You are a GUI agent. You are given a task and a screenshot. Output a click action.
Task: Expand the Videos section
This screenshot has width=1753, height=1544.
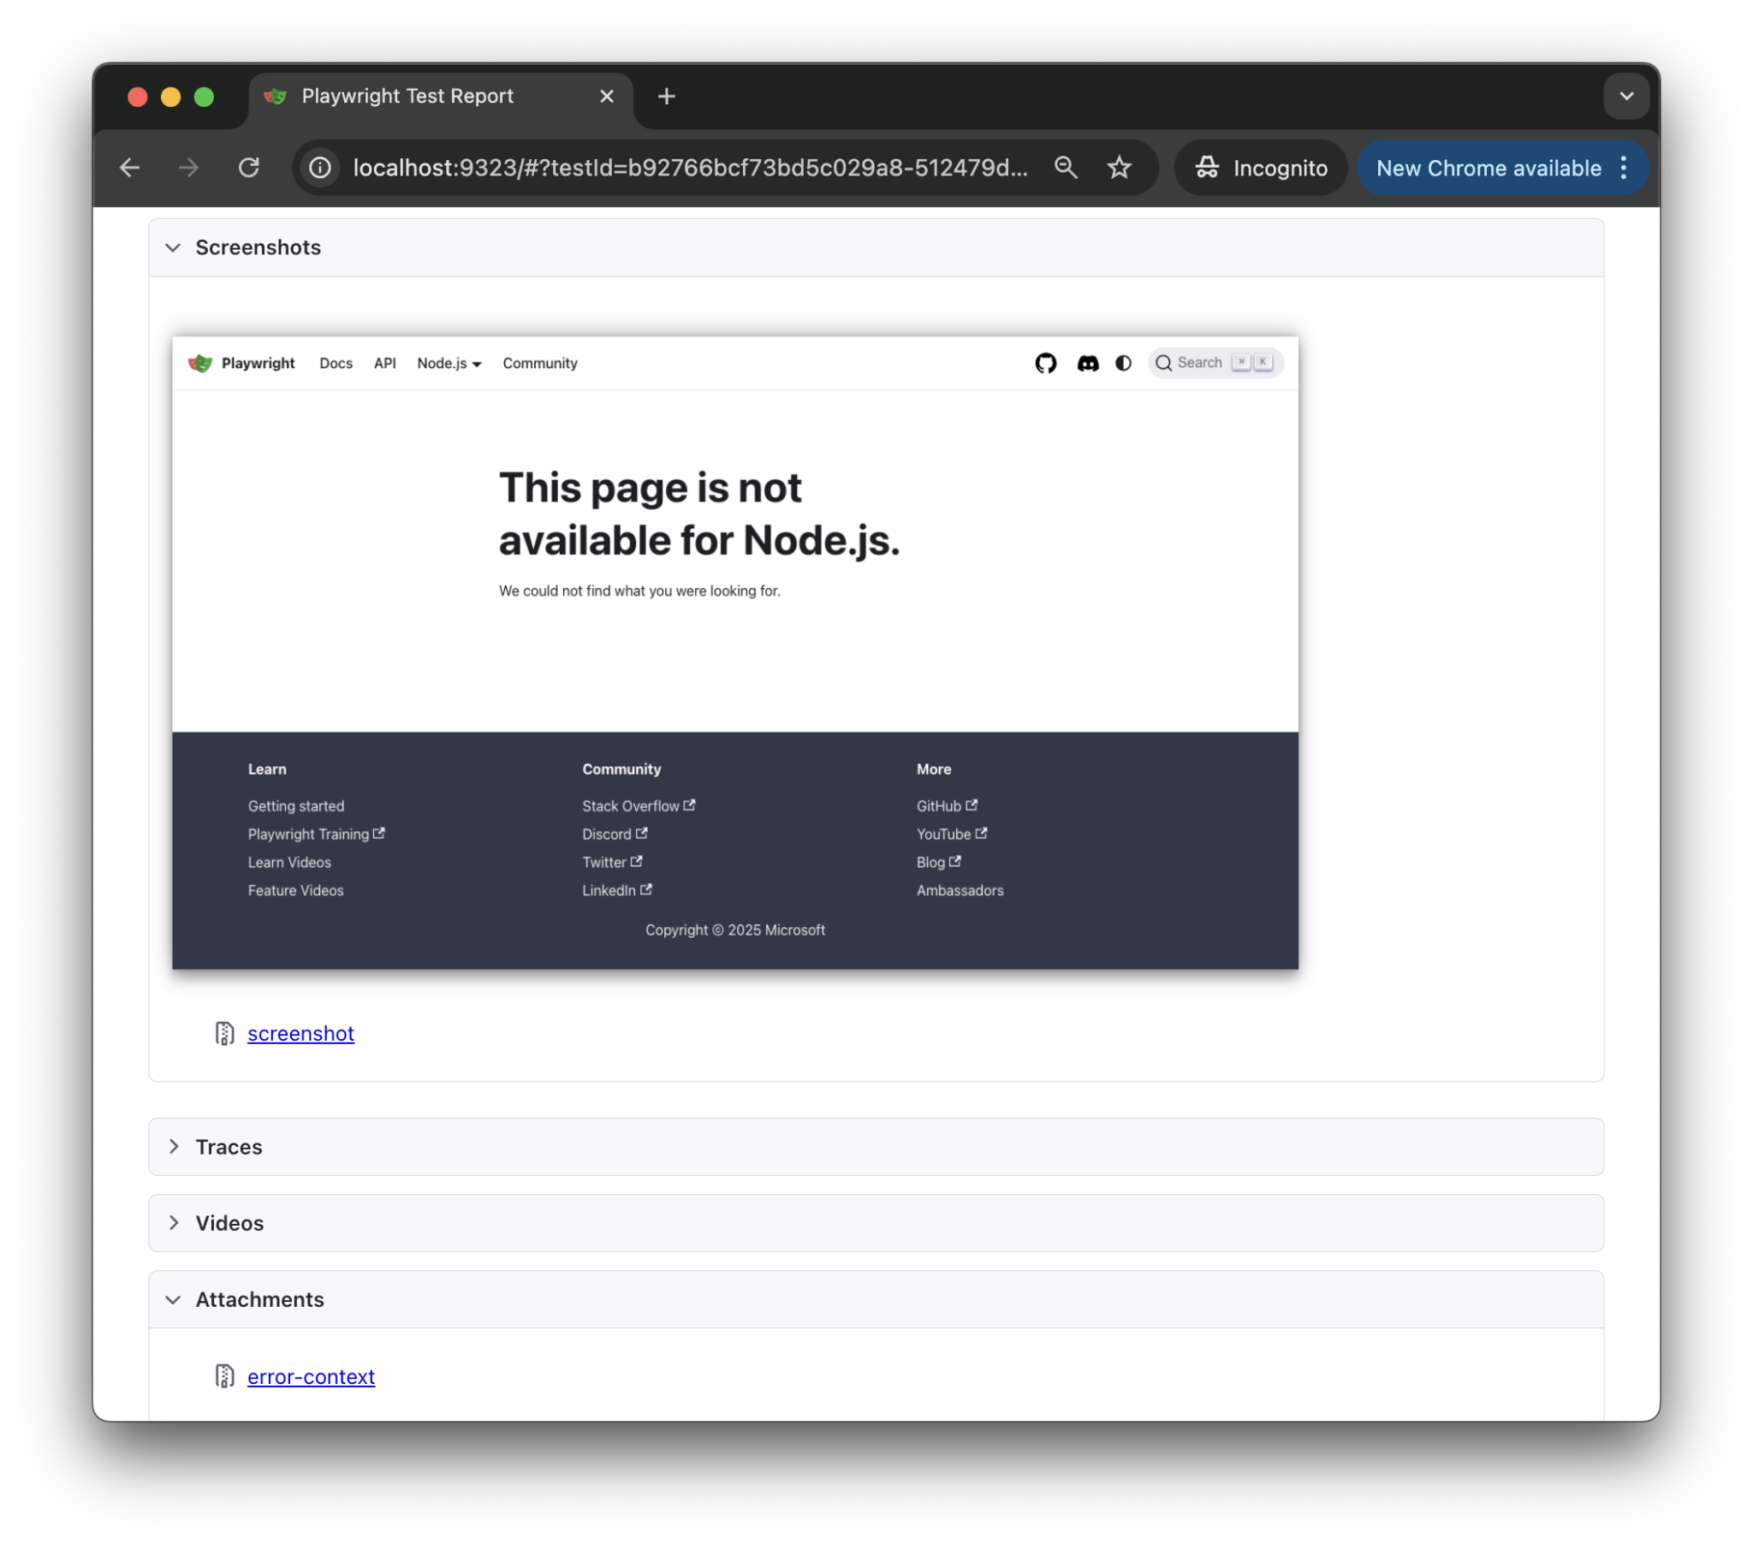coord(174,1222)
